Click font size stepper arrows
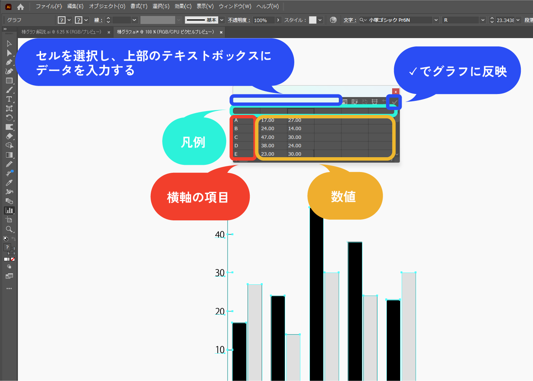This screenshot has height=381, width=533. (492, 20)
